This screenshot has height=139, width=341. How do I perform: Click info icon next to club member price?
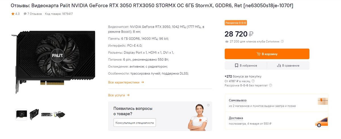282,41
